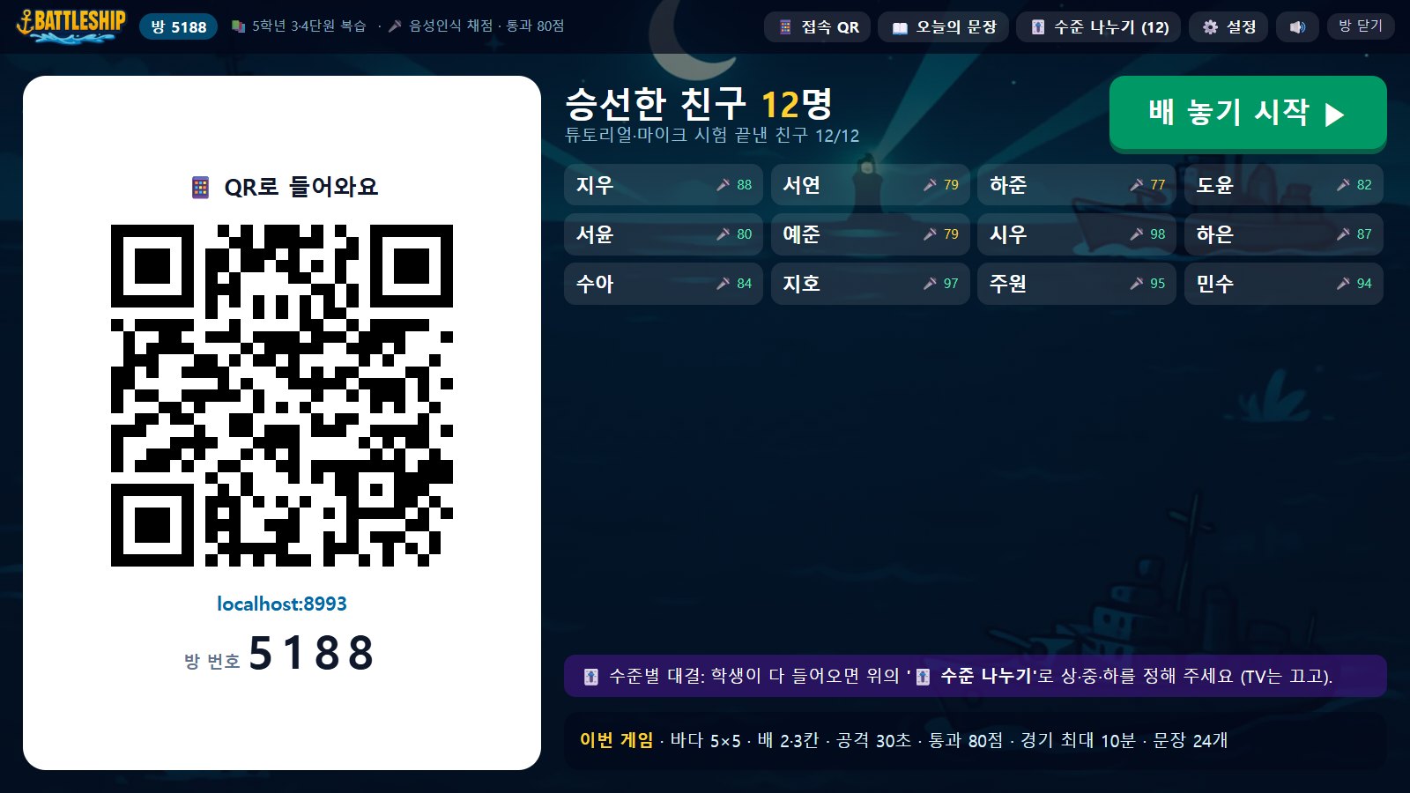Click 방 닫기 to close room
This screenshot has height=793, width=1410.
pyautogui.click(x=1361, y=26)
